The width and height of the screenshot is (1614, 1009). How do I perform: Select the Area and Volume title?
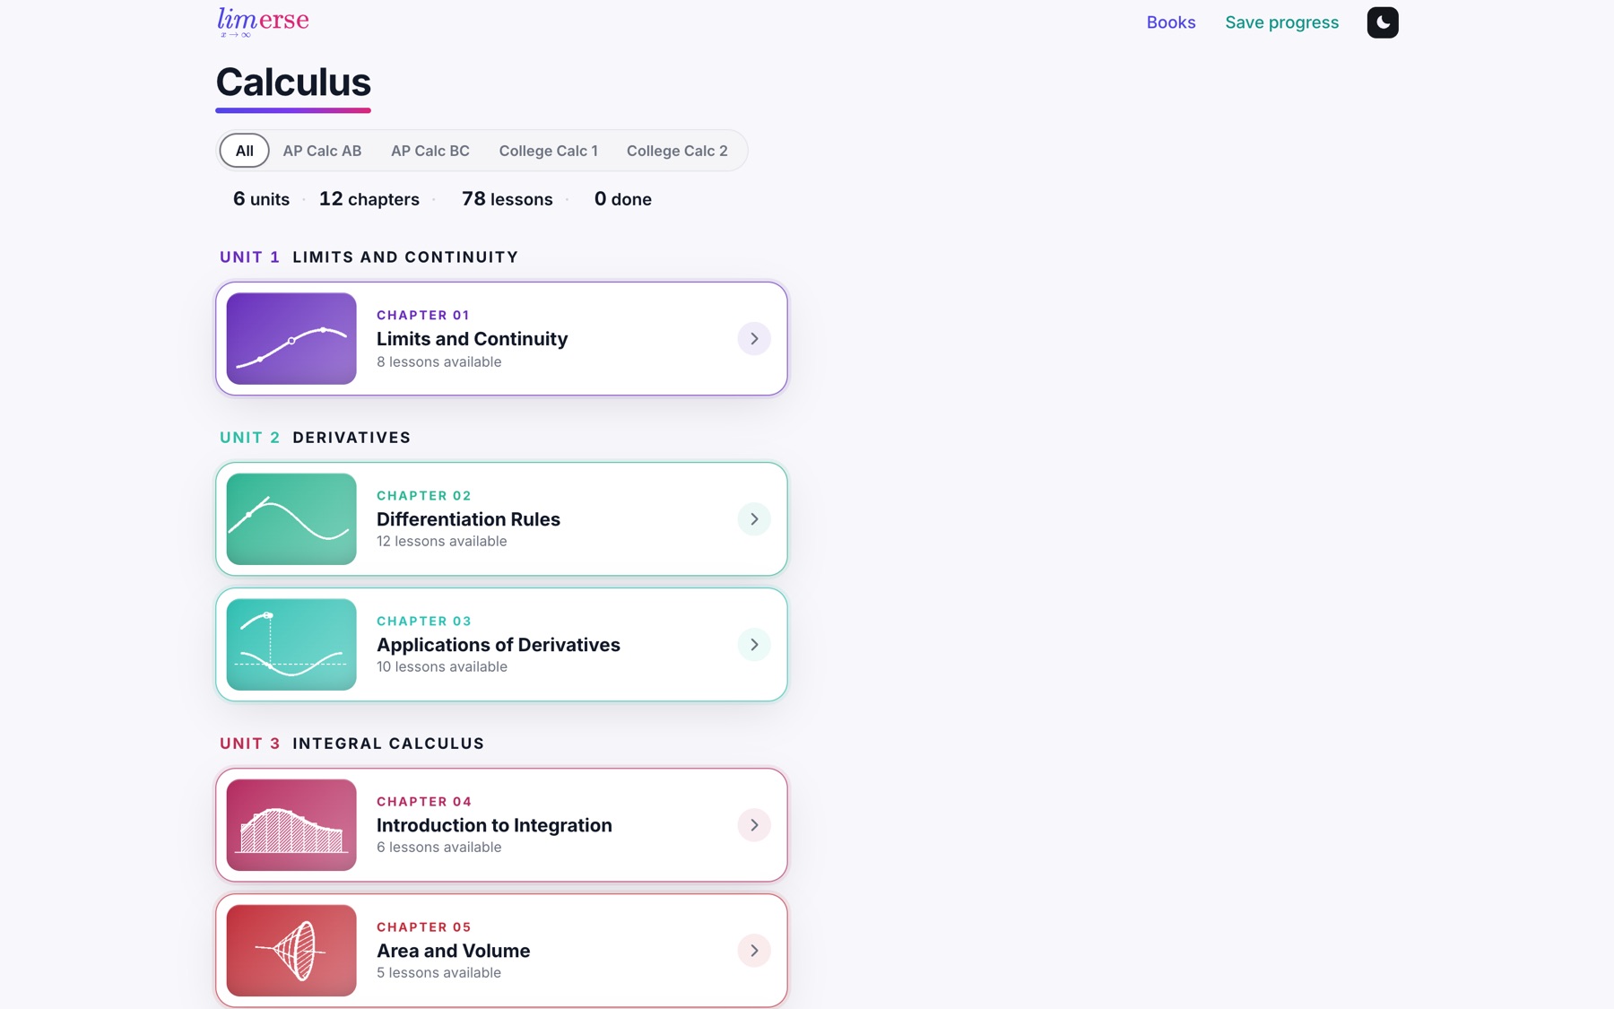(453, 951)
